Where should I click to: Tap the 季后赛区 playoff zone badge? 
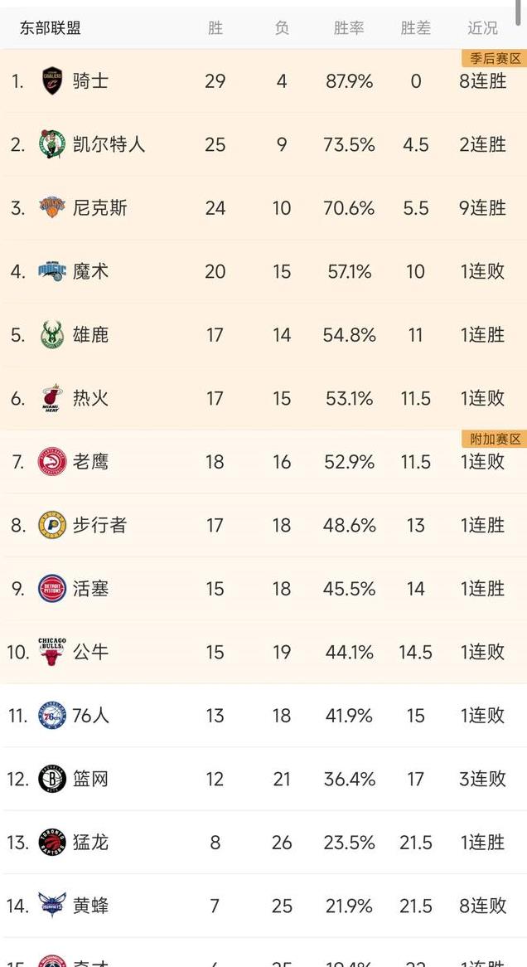495,58
